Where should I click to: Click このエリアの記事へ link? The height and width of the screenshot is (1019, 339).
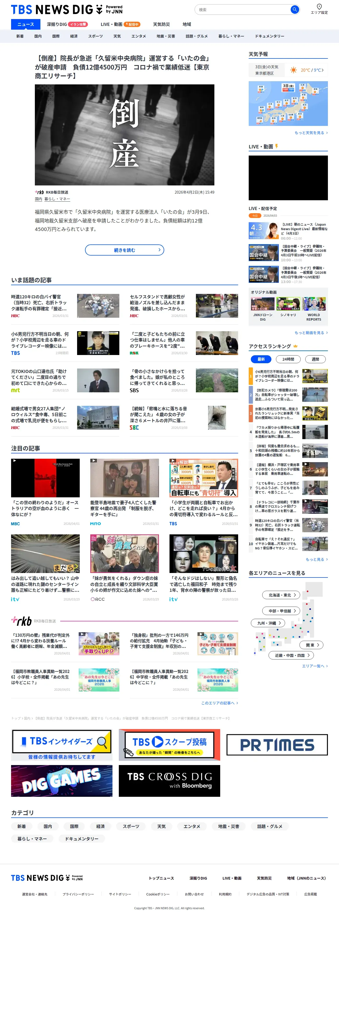pyautogui.click(x=219, y=703)
